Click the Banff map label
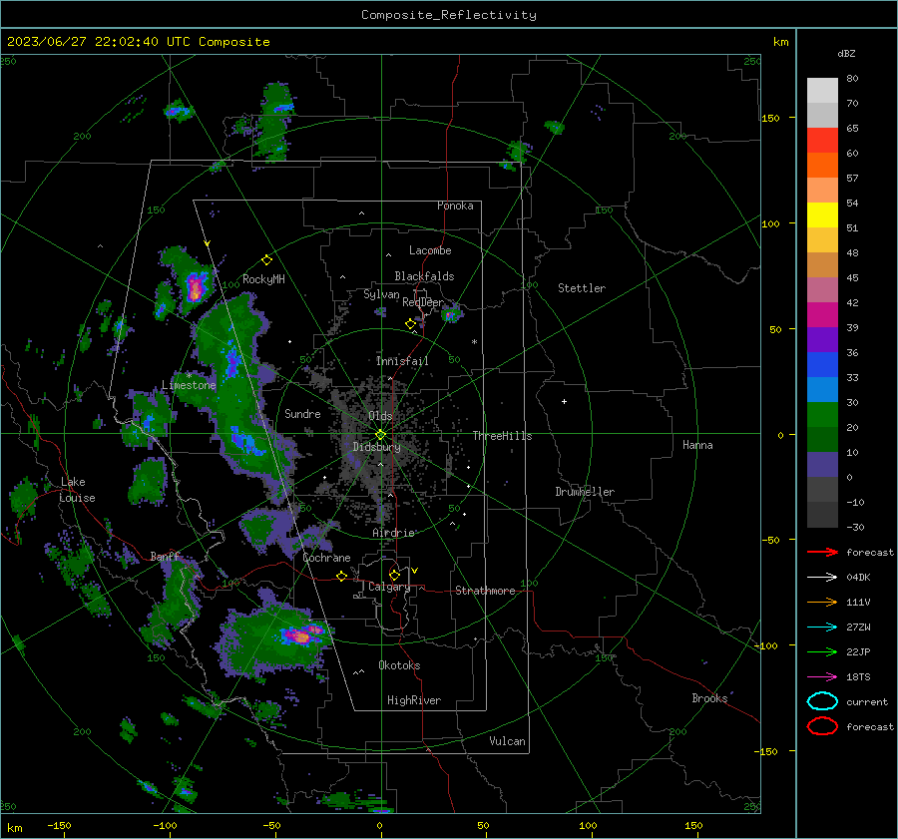The height and width of the screenshot is (839, 898). tap(165, 556)
